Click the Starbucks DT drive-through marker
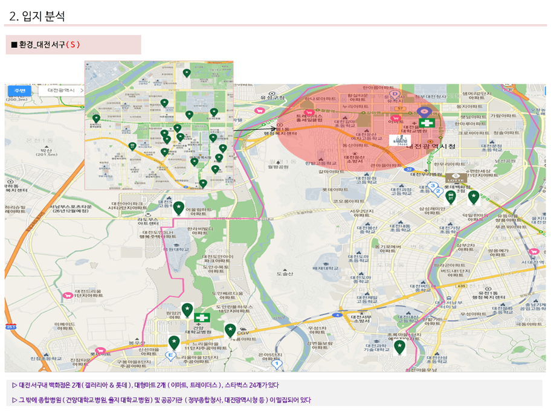This screenshot has width=551, height=413. pos(450,197)
